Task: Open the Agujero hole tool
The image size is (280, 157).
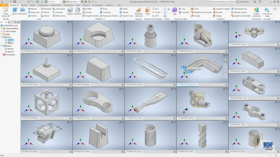Action: pos(70,11)
